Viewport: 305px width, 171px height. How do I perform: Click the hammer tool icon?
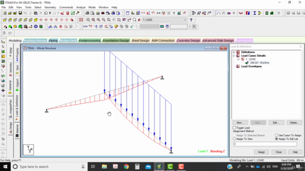(78, 13)
